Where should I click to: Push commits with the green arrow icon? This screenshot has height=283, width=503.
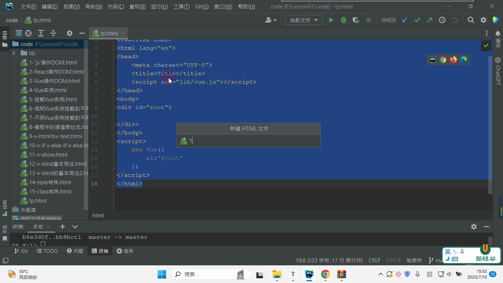pyautogui.click(x=430, y=20)
